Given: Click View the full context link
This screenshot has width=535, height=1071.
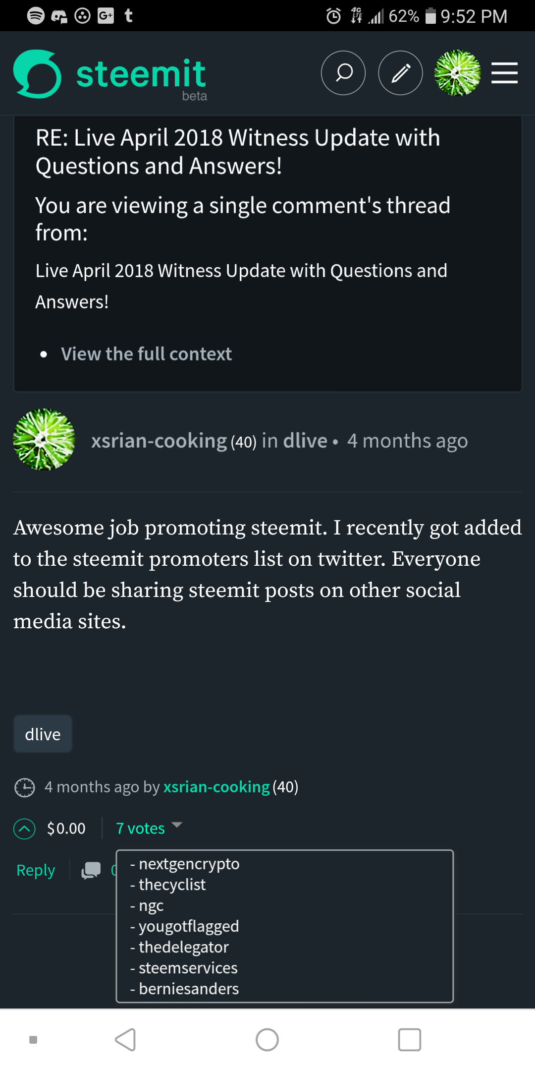Looking at the screenshot, I should pyautogui.click(x=147, y=354).
